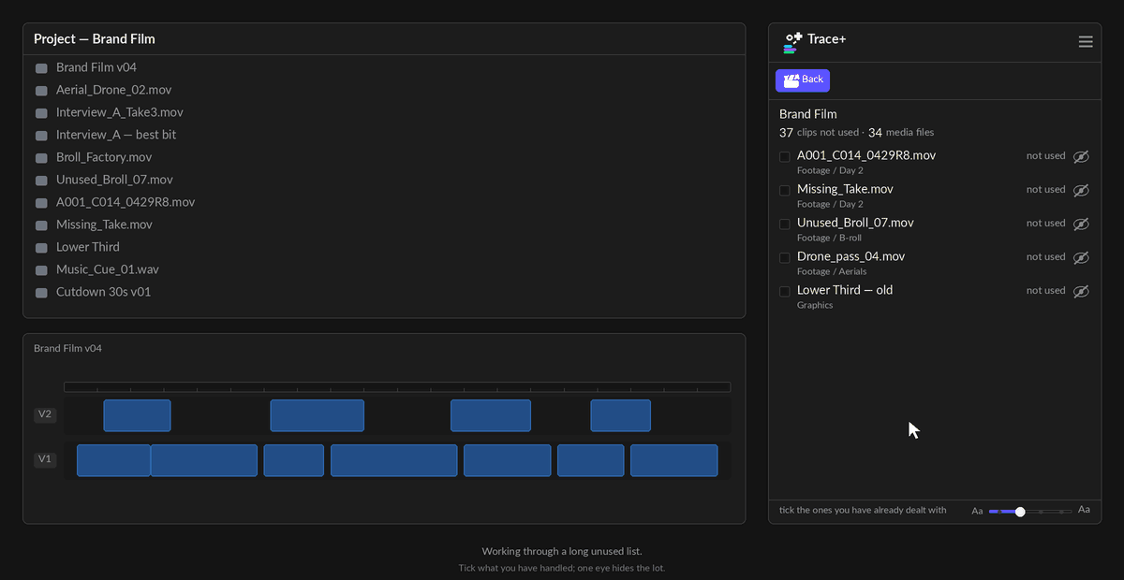This screenshot has height=580, width=1124.
Task: Tick the Drone_pass_04.mov checkbox
Action: click(x=785, y=258)
